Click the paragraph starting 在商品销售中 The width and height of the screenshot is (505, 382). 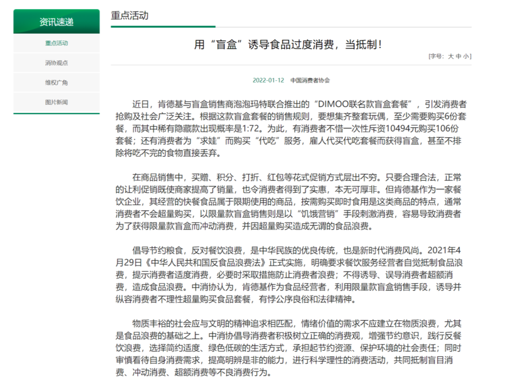tap(289, 202)
